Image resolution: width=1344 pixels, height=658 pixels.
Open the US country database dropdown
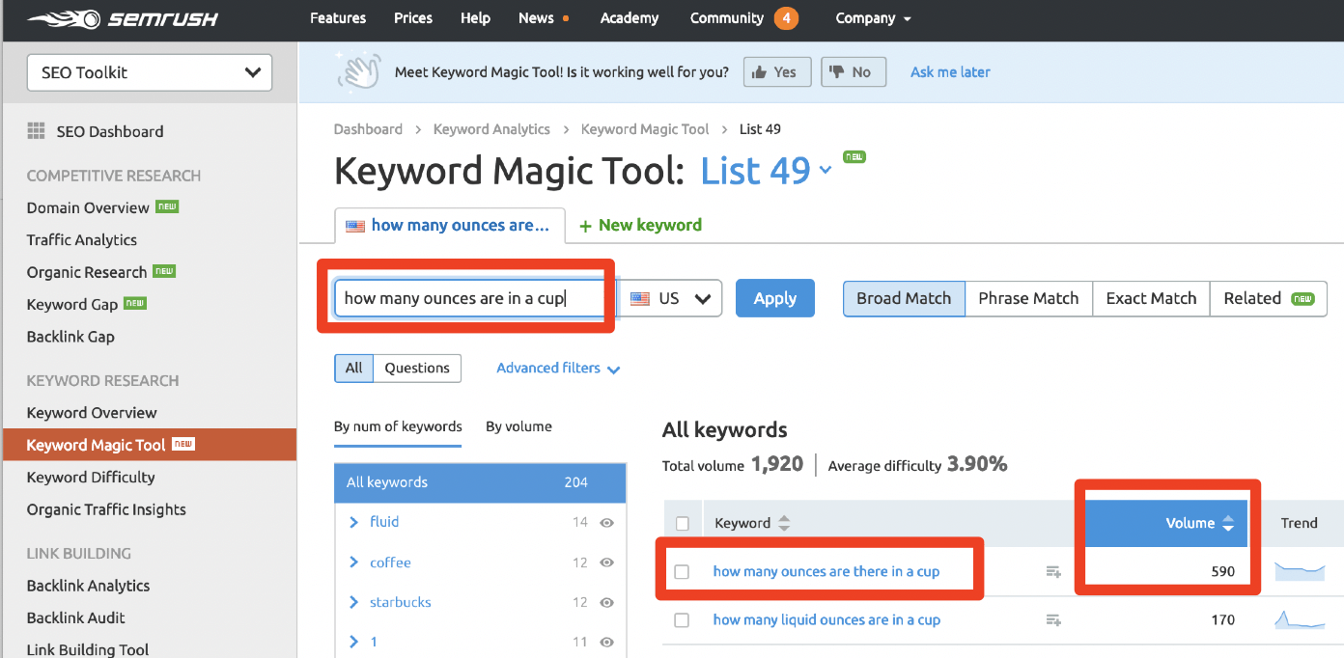pos(670,298)
